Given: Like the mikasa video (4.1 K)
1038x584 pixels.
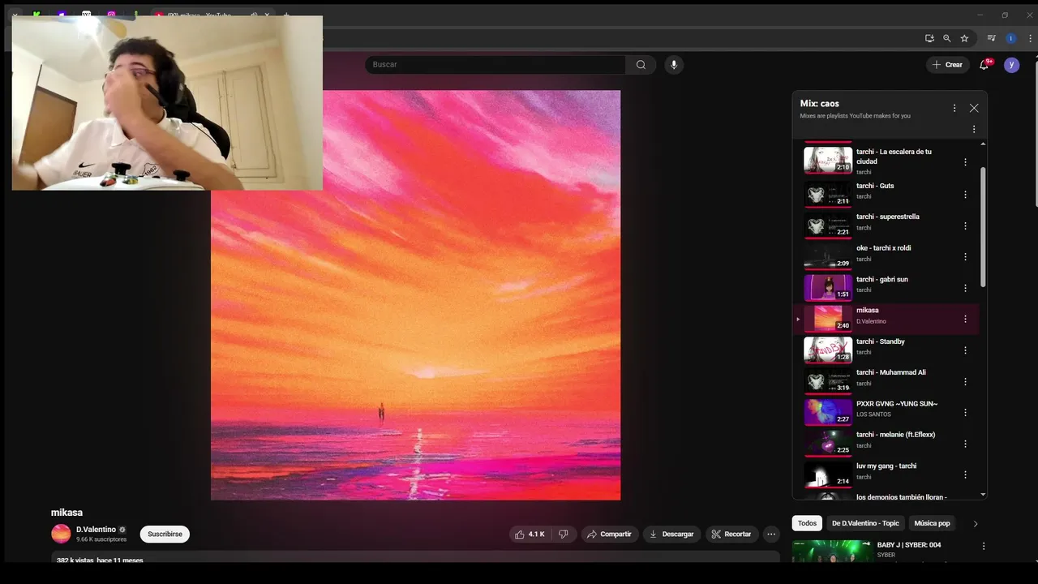Looking at the screenshot, I should tap(530, 534).
